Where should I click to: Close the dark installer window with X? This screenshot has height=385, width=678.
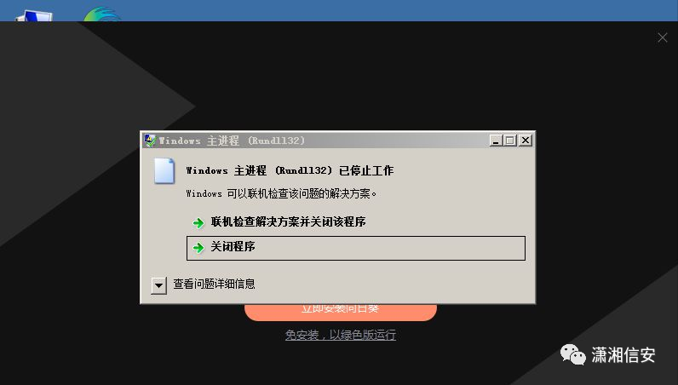coord(663,37)
